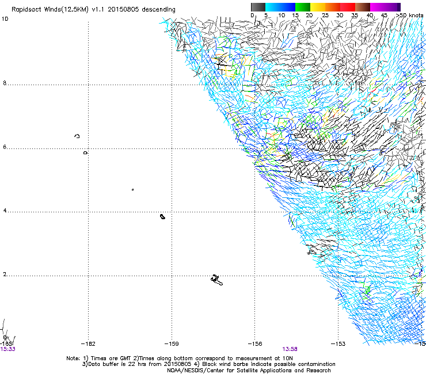Click the map title 'Rapidscat Winds(12.5KM) v1.1'
This screenshot has height=374, width=426.
pyautogui.click(x=58, y=10)
